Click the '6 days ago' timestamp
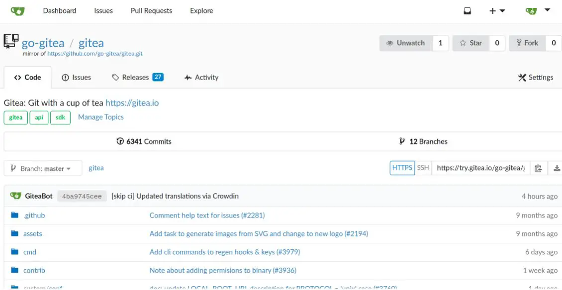This screenshot has width=562, height=290. [541, 252]
